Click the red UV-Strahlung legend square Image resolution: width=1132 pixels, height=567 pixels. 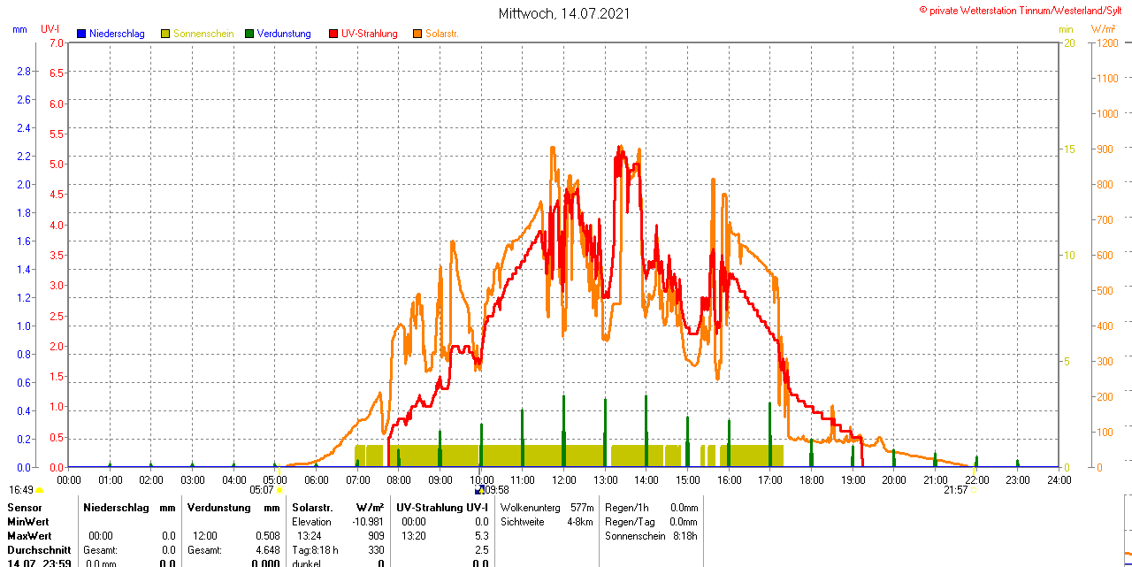[x=333, y=34]
